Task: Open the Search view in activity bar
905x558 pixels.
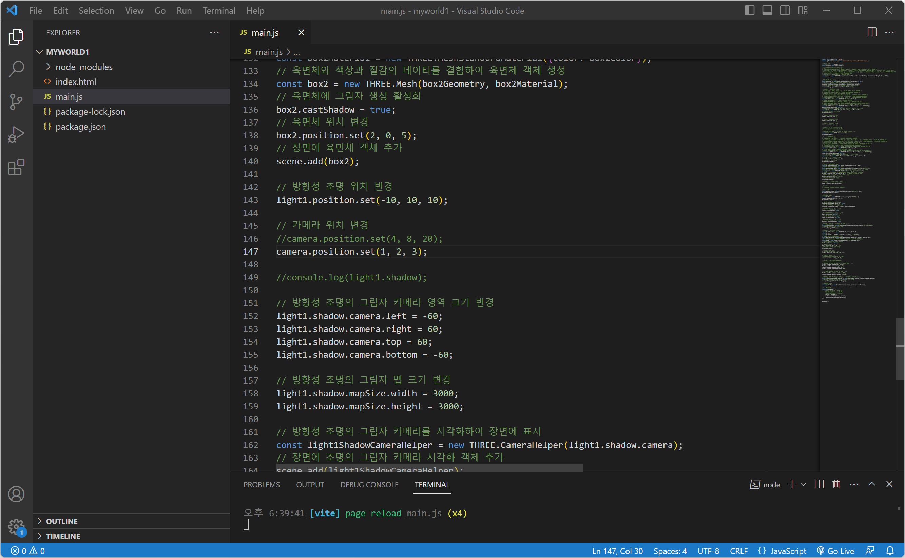Action: [x=16, y=69]
